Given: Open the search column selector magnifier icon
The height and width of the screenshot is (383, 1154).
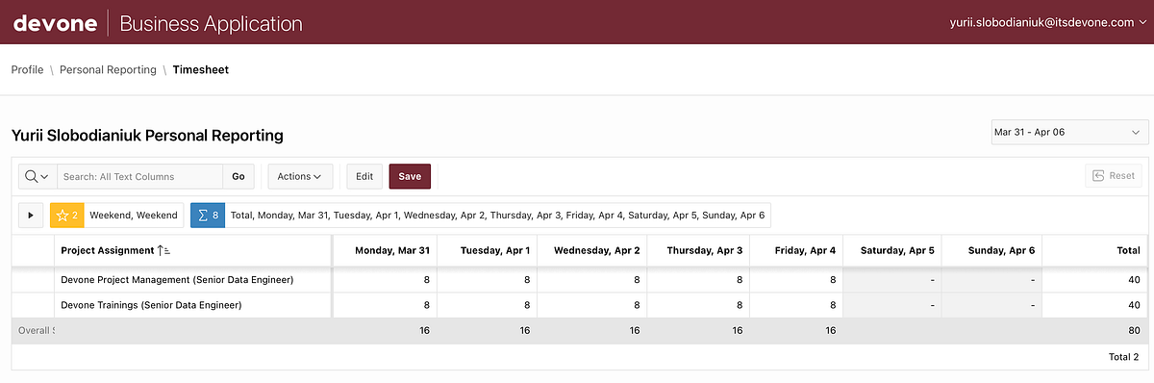Looking at the screenshot, I should (x=38, y=176).
